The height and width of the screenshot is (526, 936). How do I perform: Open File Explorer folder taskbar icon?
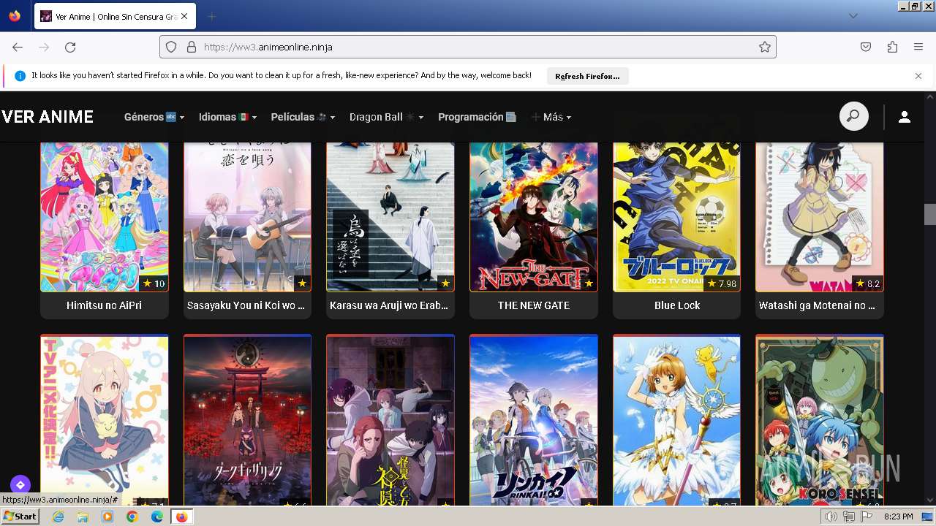tap(83, 517)
